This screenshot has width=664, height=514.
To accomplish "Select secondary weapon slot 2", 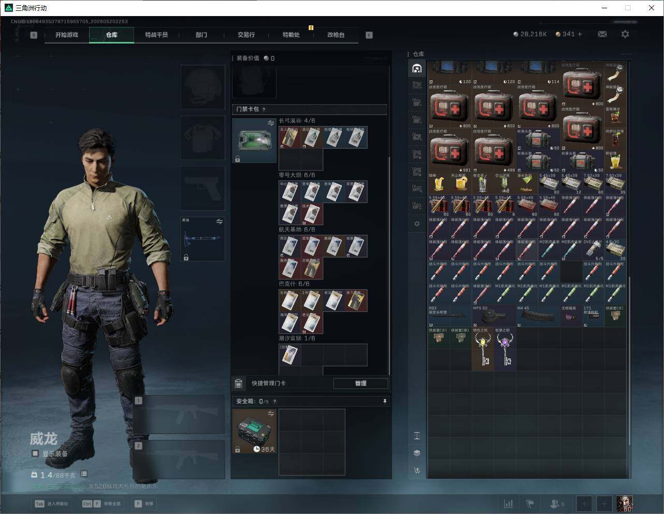I will point(179,460).
